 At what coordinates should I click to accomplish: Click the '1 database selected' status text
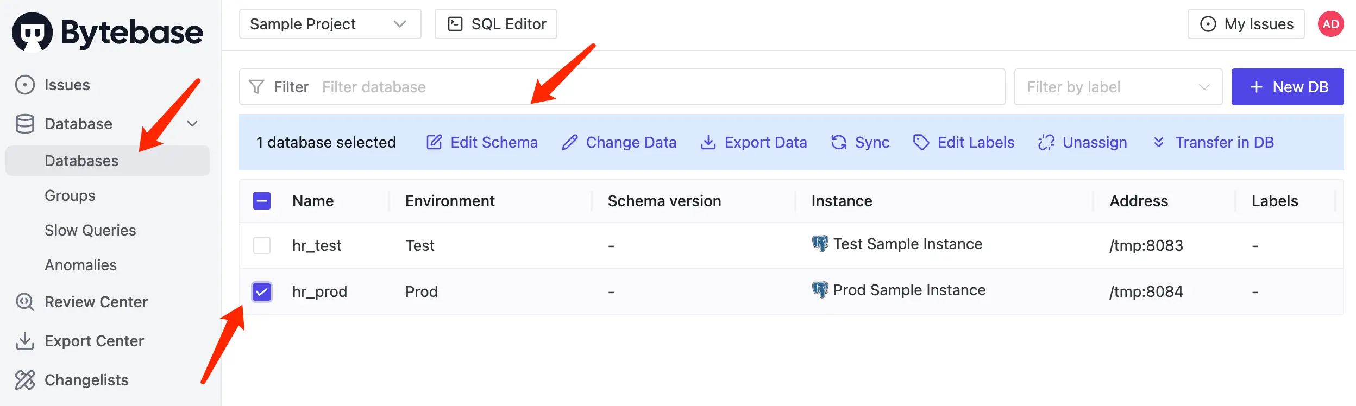click(x=326, y=142)
